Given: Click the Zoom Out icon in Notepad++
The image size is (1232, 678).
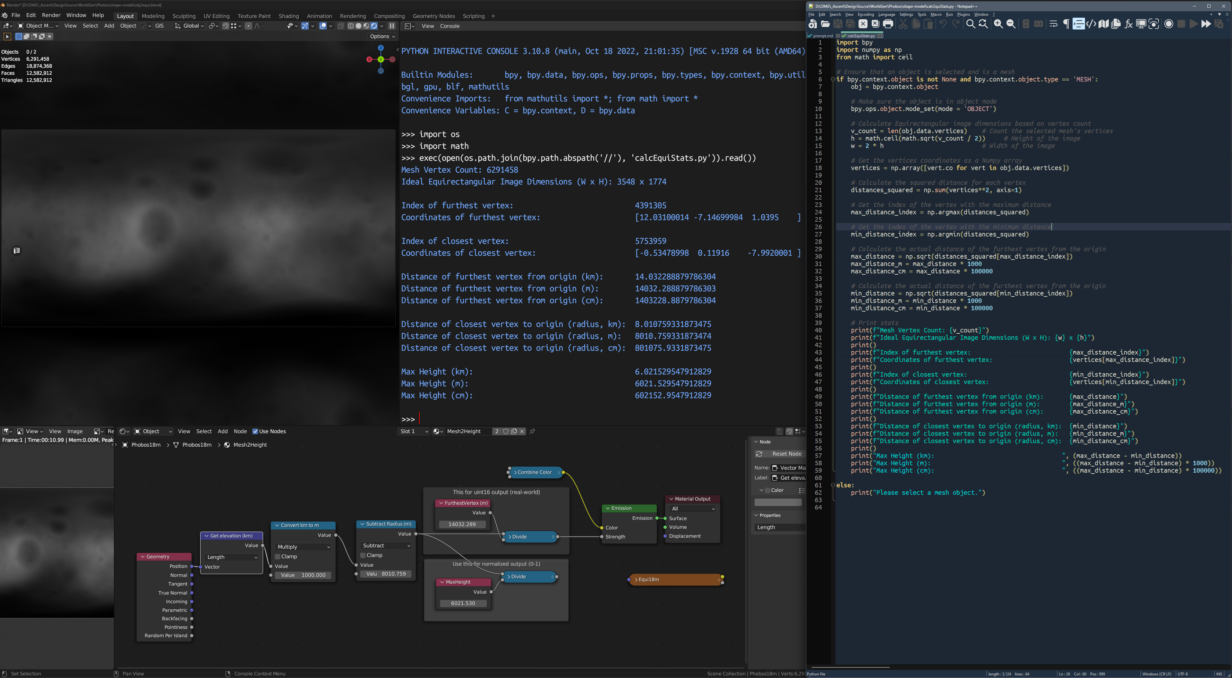Looking at the screenshot, I should tap(1011, 24).
